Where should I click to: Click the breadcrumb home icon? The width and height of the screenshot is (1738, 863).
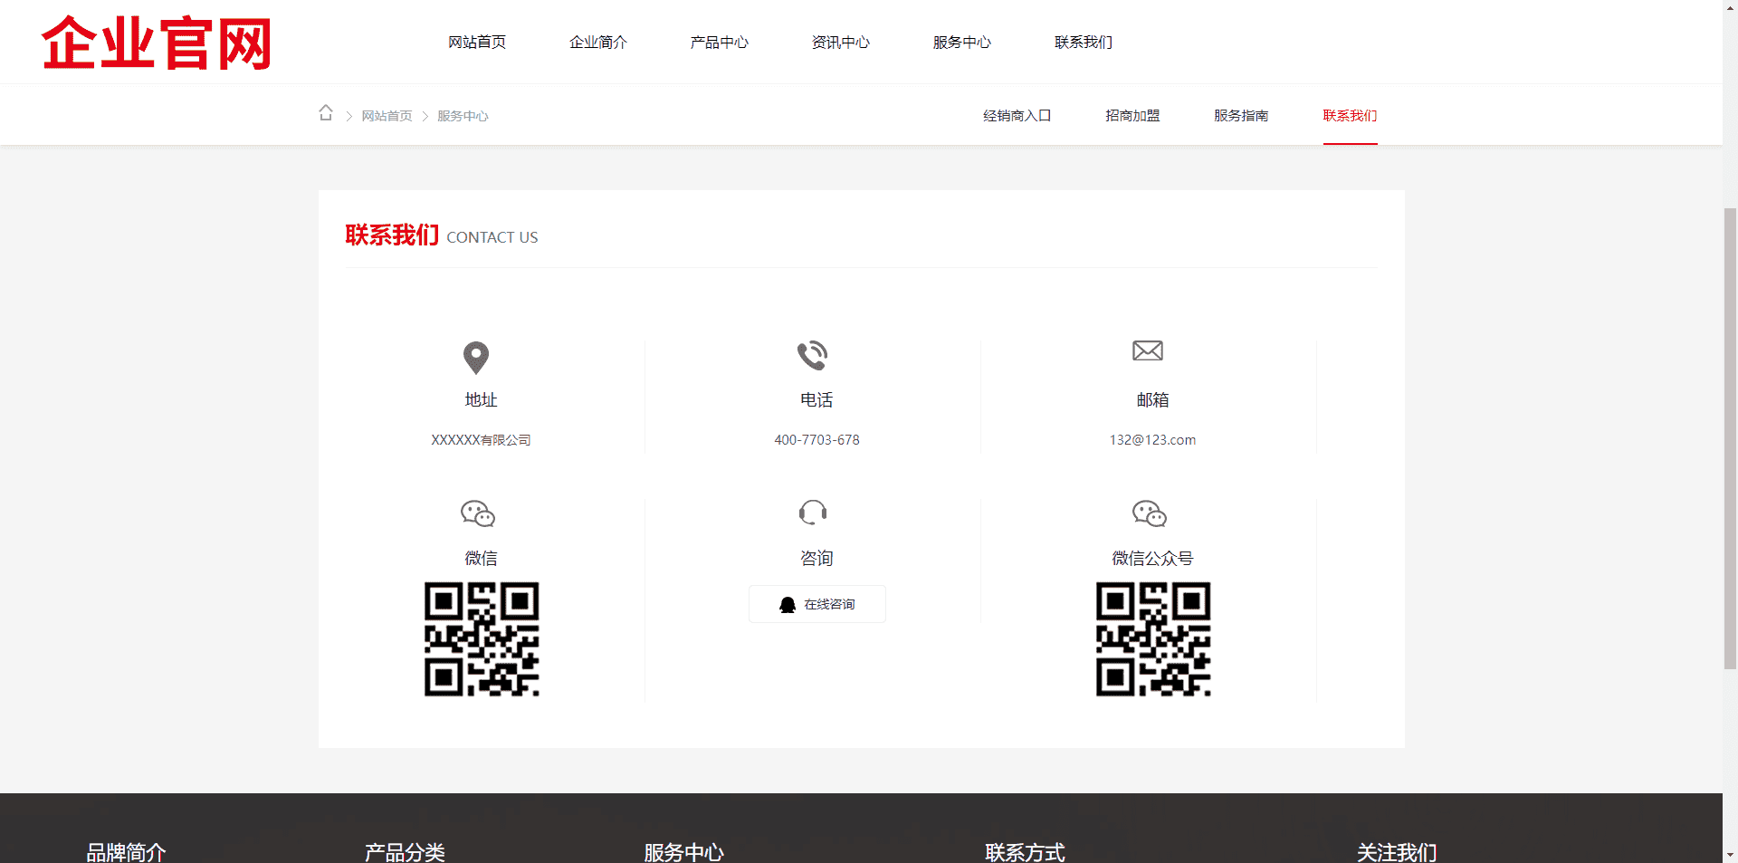(326, 113)
